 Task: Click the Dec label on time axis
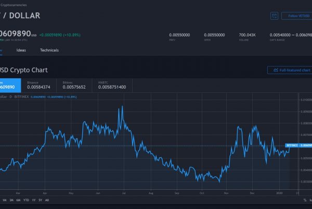[x=252, y=193]
